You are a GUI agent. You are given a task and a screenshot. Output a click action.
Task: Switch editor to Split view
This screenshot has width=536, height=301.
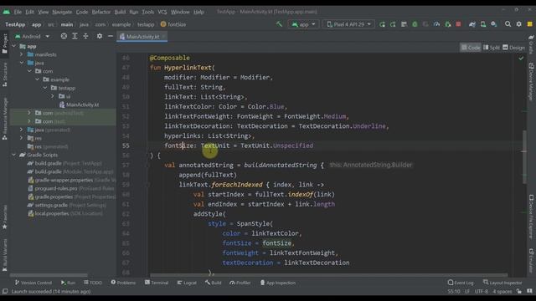(492, 48)
